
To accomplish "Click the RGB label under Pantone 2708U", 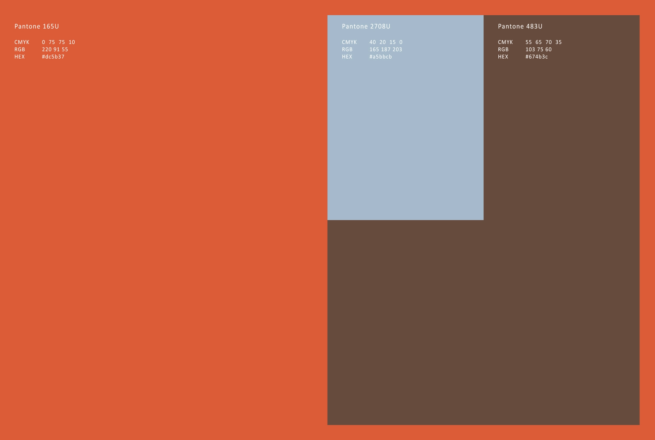I will coord(347,49).
